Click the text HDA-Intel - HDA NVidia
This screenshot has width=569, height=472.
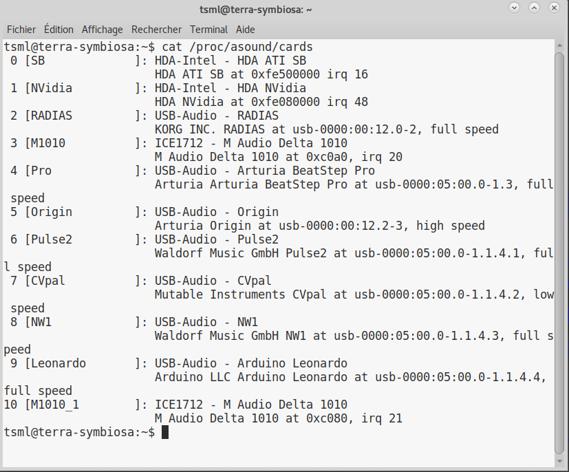point(230,88)
